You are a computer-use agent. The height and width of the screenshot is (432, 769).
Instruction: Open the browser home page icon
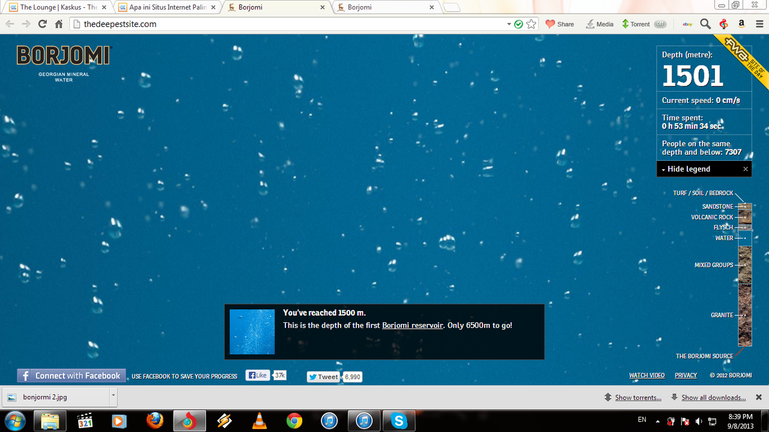59,24
